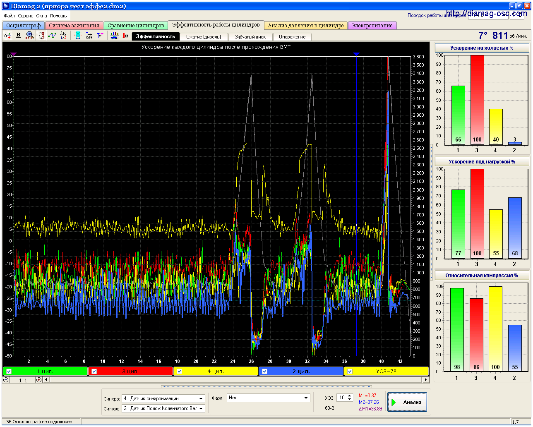
Task: Click the 811 об./мин RPM readout
Action: 509,36
